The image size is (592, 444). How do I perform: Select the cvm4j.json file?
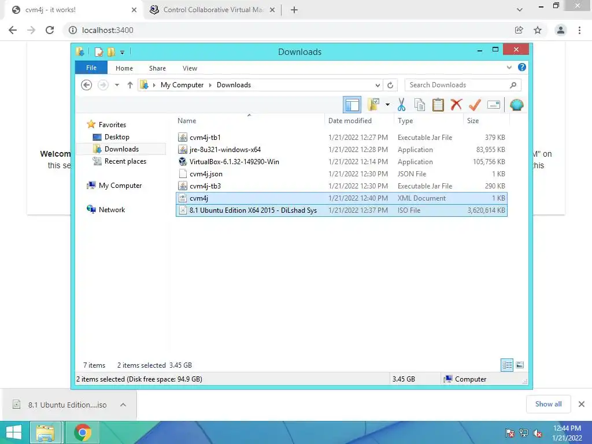[341, 173]
